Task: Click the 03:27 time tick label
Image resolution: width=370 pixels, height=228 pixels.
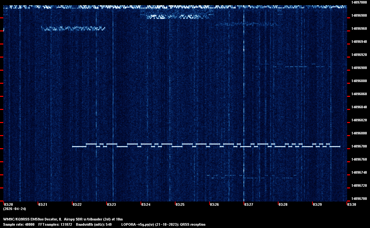Action: click(249, 204)
